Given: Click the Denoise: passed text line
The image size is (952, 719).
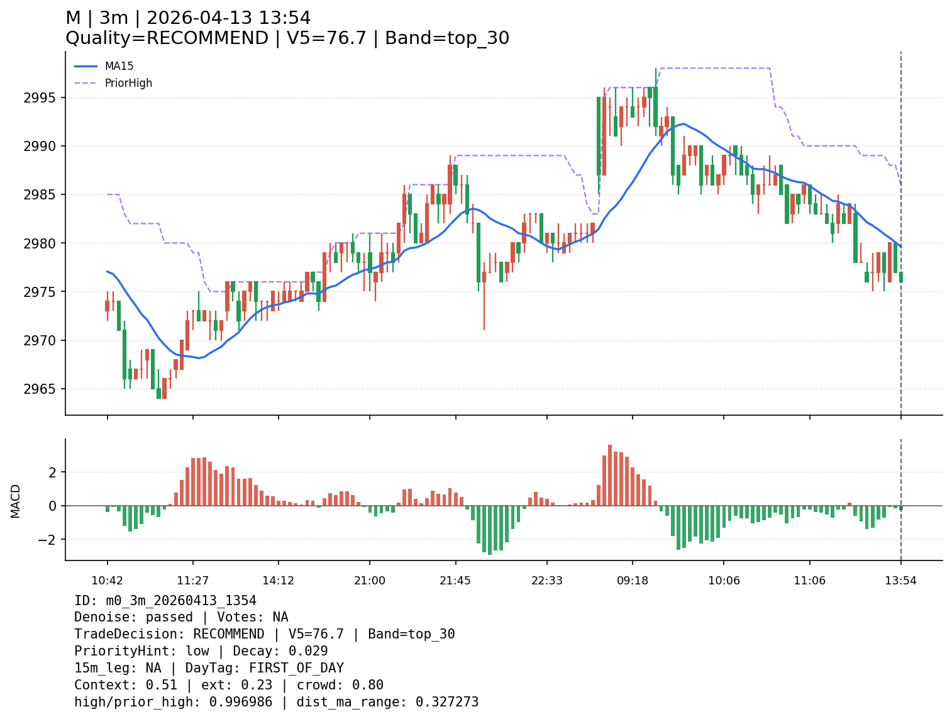Looking at the screenshot, I should tap(181, 617).
